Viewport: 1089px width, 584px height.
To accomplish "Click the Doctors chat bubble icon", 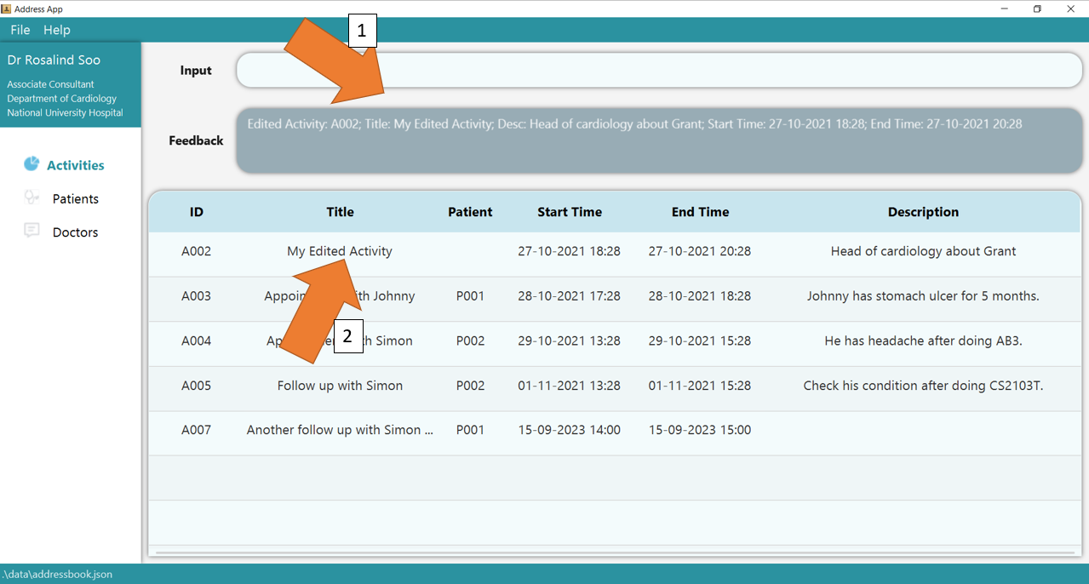I will click(32, 231).
